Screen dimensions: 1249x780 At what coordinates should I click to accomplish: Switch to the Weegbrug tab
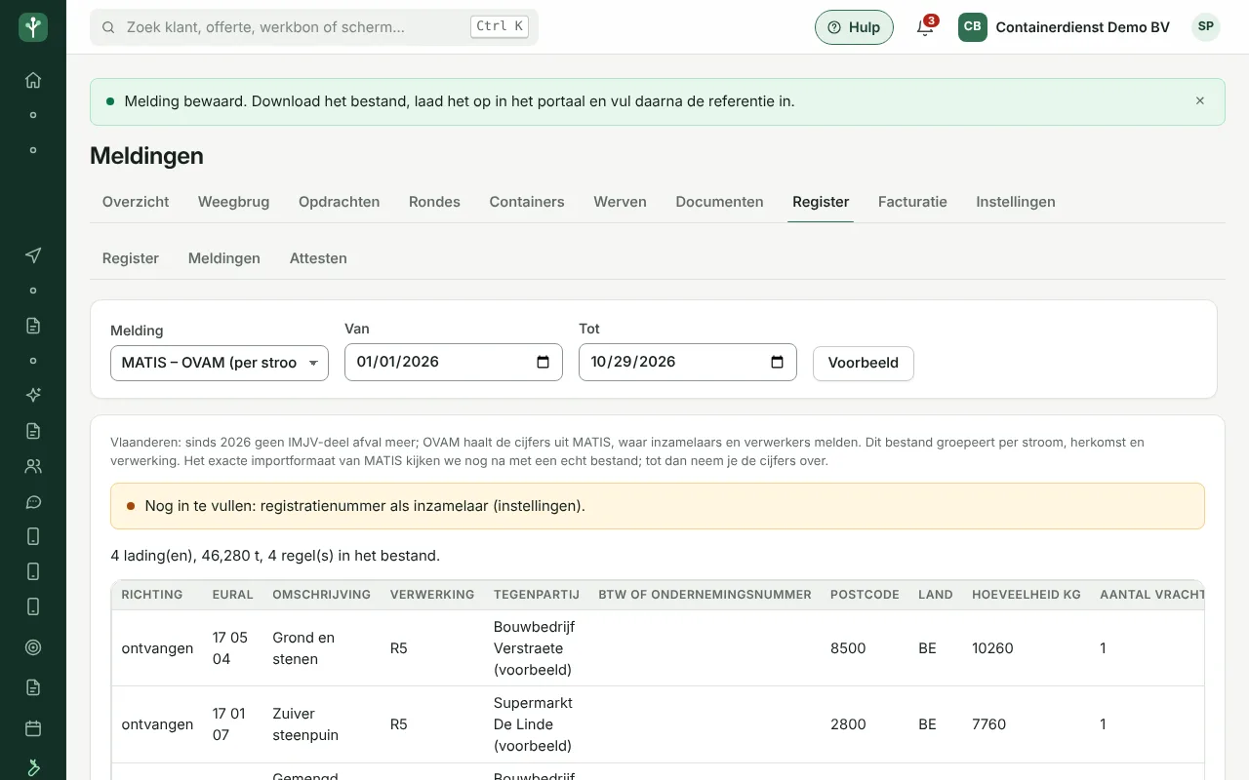[x=234, y=202]
